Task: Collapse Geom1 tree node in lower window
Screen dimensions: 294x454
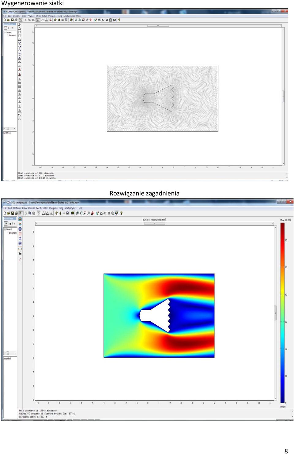Action: coord(5,229)
